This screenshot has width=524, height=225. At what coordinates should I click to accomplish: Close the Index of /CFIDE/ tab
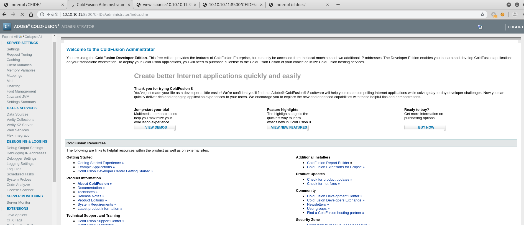tap(62, 5)
